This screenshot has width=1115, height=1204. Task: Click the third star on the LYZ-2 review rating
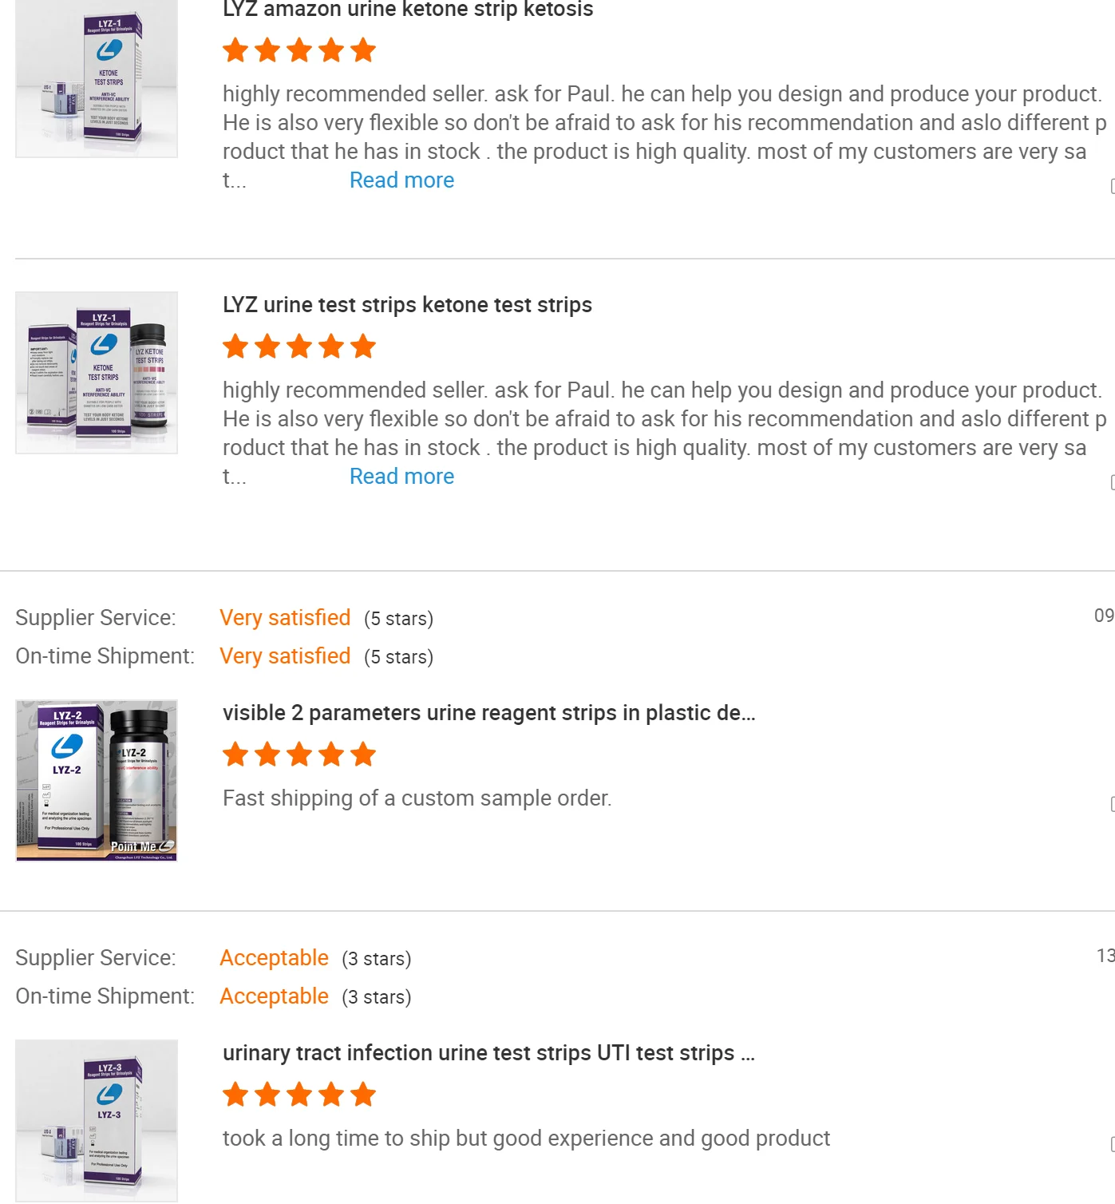click(299, 753)
